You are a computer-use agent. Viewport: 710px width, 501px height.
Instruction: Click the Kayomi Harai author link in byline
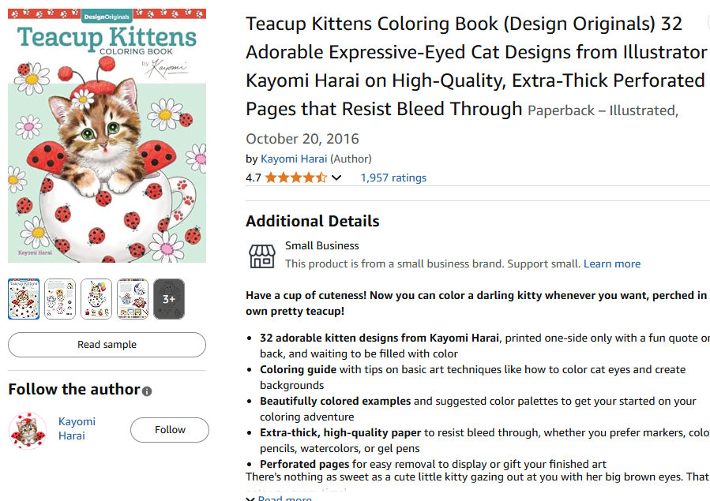coord(294,159)
